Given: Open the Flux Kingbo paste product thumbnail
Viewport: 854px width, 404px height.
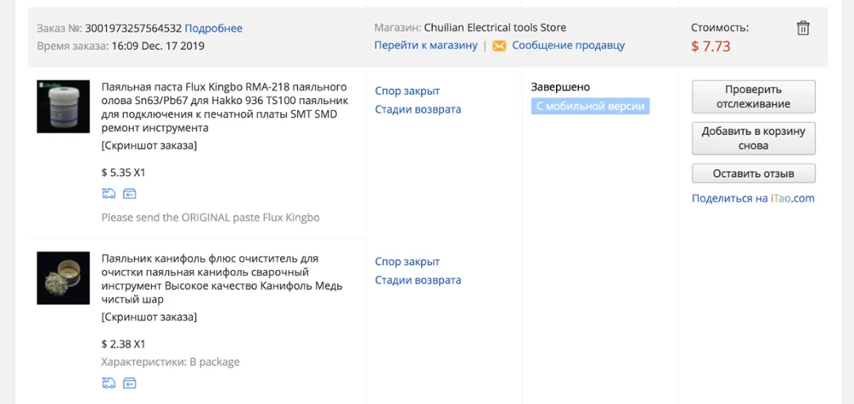Looking at the screenshot, I should coord(63,106).
